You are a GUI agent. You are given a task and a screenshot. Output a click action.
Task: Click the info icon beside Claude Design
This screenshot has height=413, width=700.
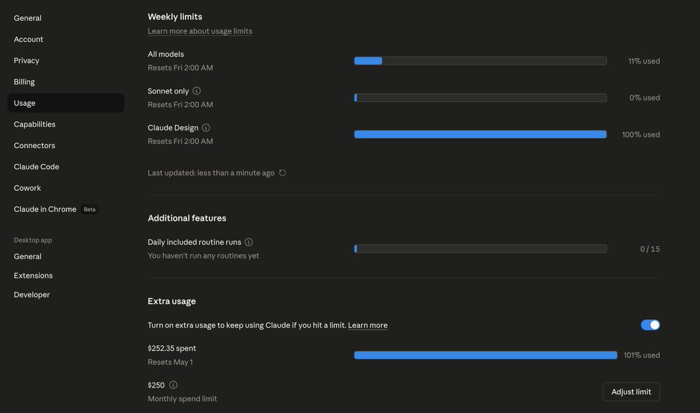[x=206, y=128]
